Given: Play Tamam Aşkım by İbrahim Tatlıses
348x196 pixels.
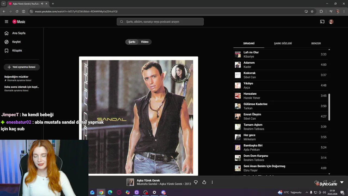Looking at the screenshot, I should (x=281, y=127).
